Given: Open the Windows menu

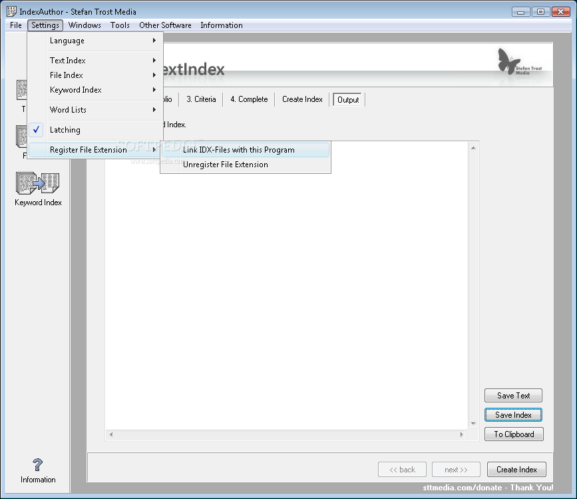Looking at the screenshot, I should tap(85, 25).
